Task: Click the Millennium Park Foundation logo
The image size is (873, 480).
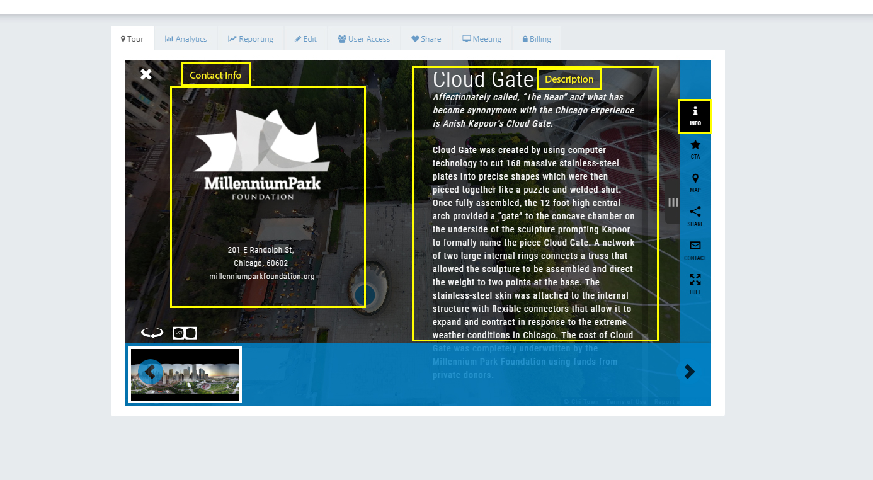Action: [x=261, y=154]
